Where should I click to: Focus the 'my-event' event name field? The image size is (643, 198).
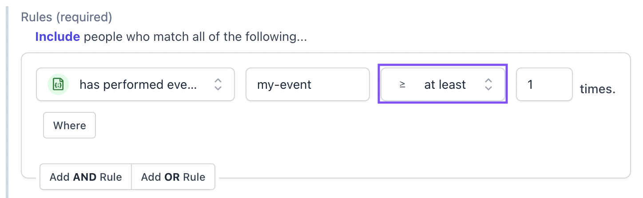(308, 84)
